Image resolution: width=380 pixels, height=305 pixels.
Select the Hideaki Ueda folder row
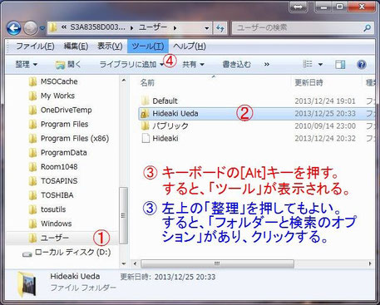pyautogui.click(x=256, y=114)
